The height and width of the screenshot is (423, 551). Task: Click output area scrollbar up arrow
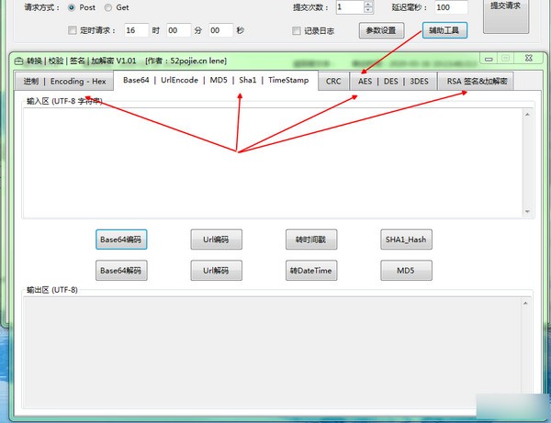525,304
